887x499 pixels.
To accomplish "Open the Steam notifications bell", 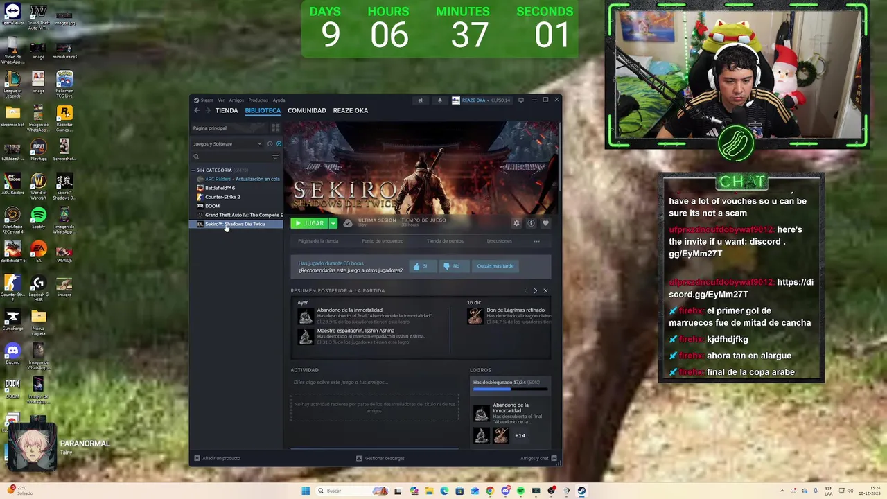I will pos(439,100).
